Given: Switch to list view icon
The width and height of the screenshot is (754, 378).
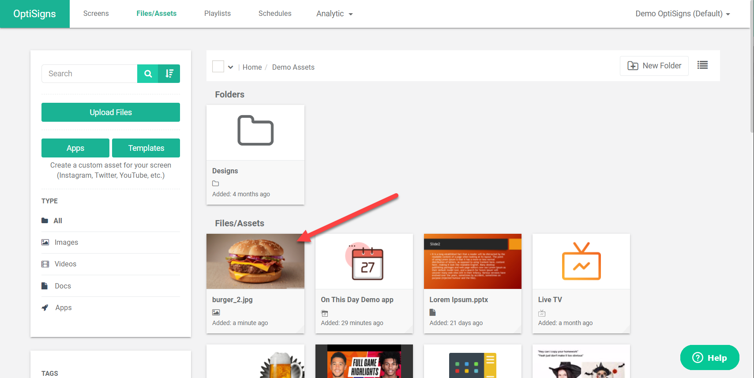Looking at the screenshot, I should (x=702, y=65).
